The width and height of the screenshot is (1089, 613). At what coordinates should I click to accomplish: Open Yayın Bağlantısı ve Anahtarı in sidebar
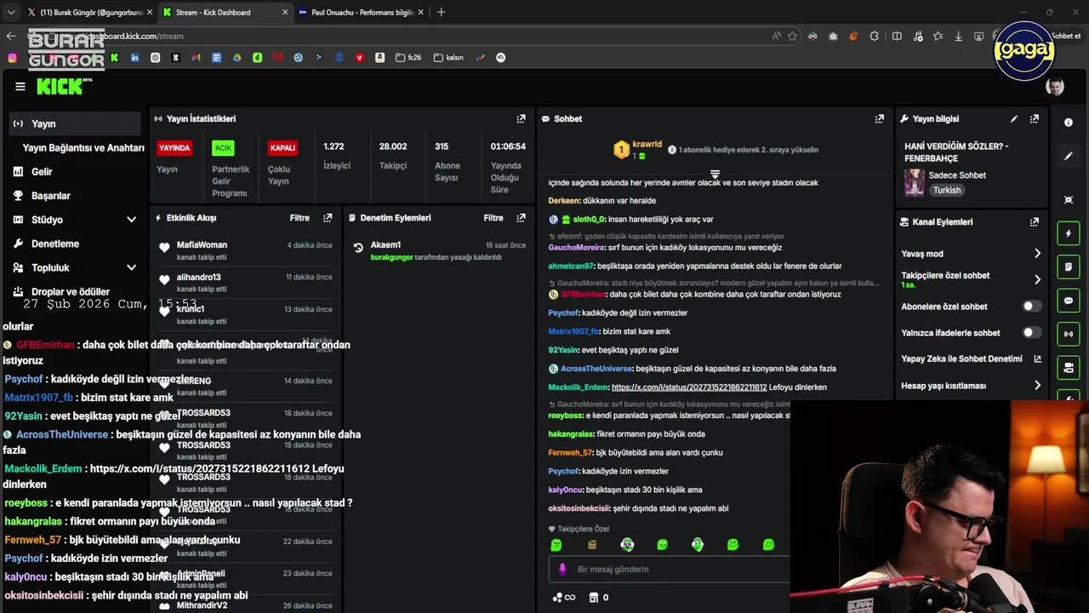[83, 147]
